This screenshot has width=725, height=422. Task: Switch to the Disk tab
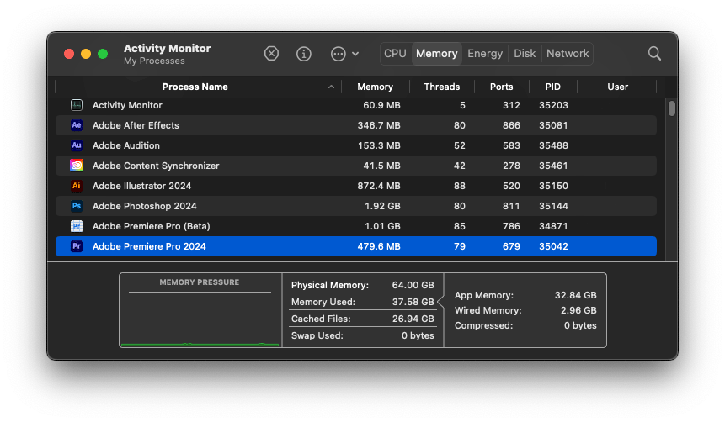click(525, 54)
